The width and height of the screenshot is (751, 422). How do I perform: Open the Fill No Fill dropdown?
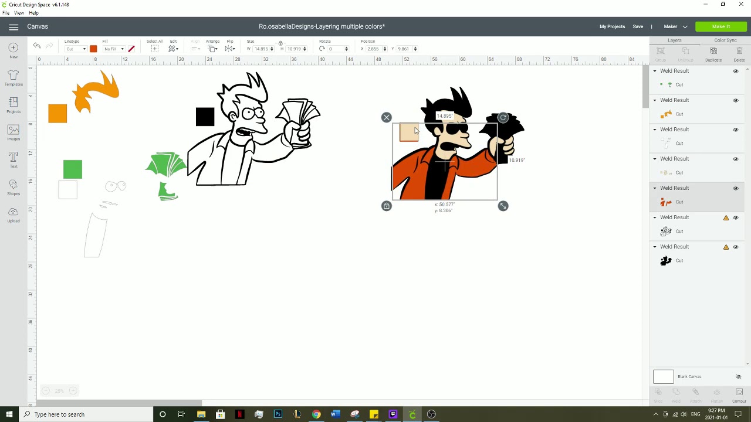pyautogui.click(x=114, y=49)
